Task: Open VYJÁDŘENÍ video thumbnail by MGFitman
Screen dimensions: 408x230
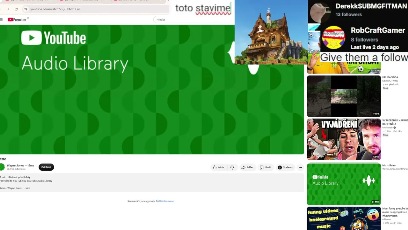Action: [x=344, y=139]
